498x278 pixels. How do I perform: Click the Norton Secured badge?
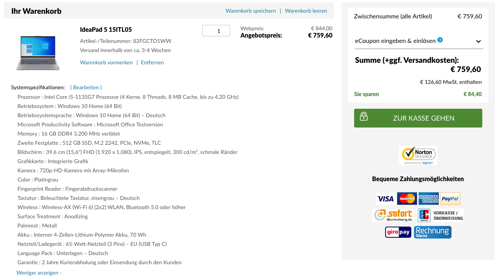pos(418,155)
